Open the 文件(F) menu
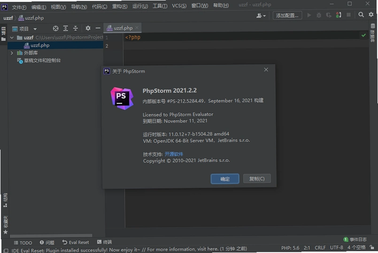378x253 pixels. point(19,7)
